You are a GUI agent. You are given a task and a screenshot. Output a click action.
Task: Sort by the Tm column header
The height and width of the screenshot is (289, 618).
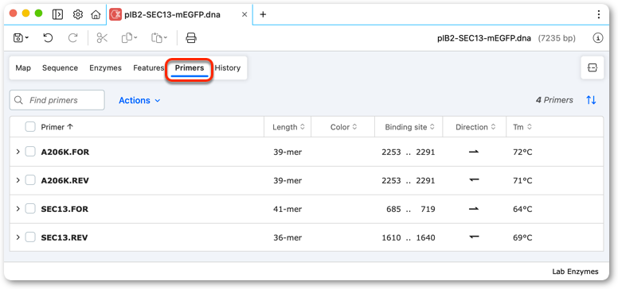point(522,127)
